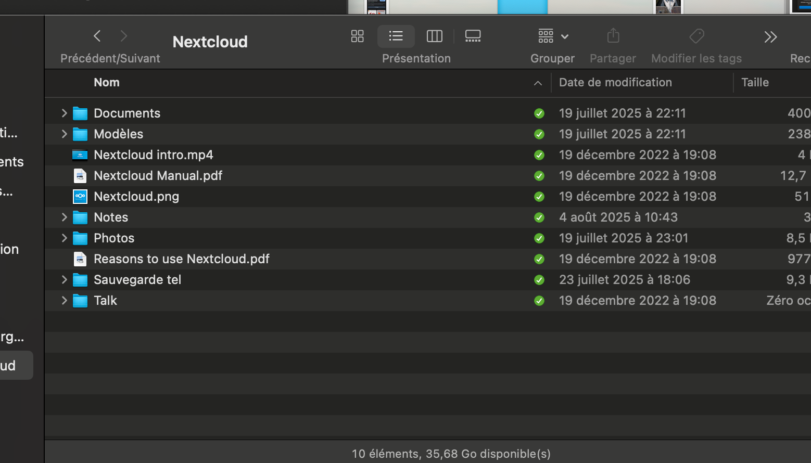Image resolution: width=811 pixels, height=463 pixels.
Task: Expand the Photos folder disclosure arrow
Action: coord(64,238)
